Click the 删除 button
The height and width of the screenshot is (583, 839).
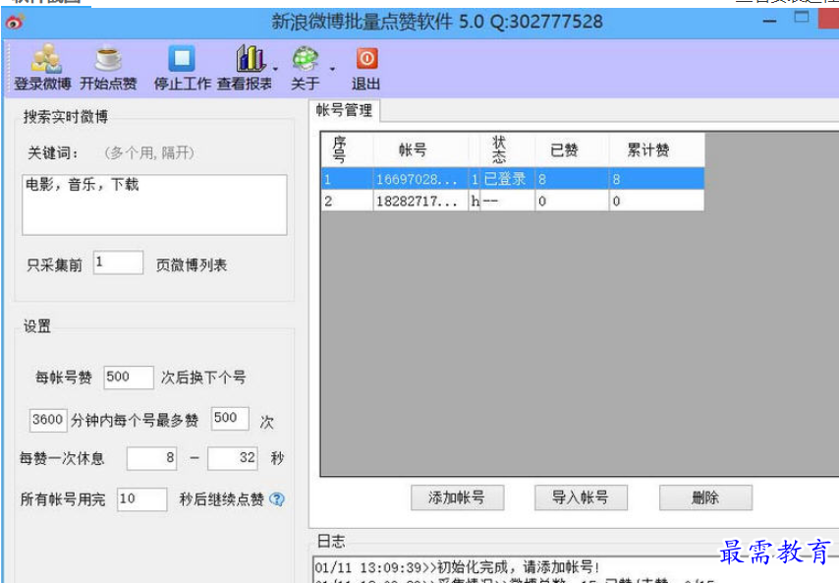point(705,497)
